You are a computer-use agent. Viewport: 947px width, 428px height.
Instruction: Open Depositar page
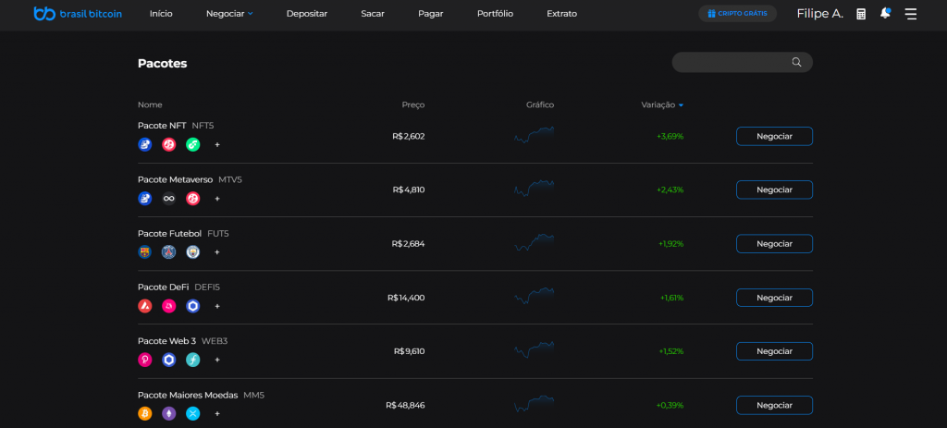307,14
